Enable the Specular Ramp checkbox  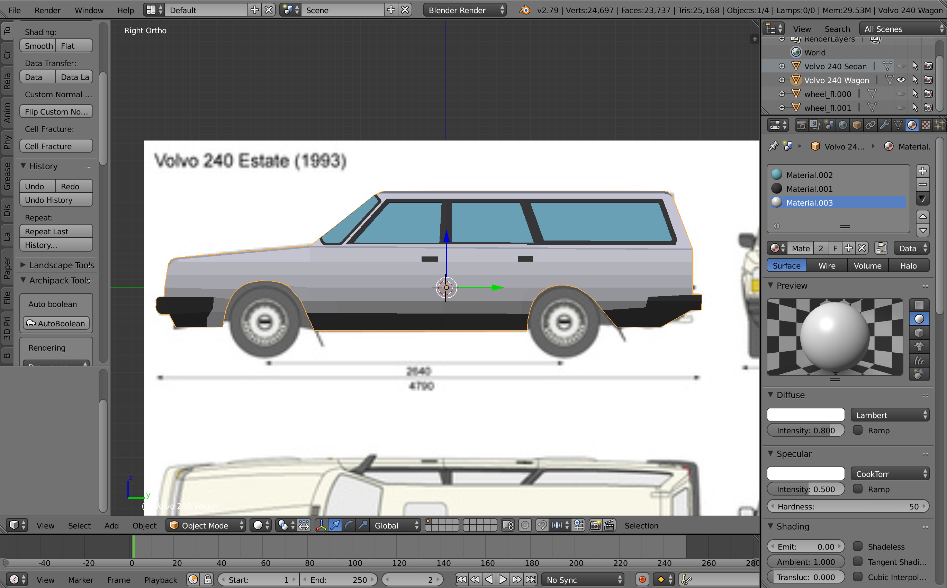pos(858,488)
